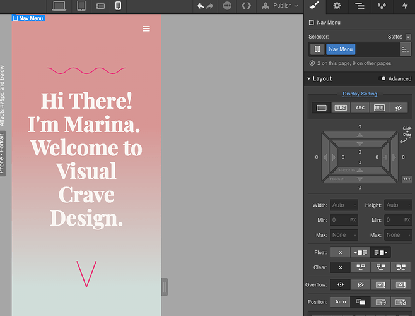Open the Style panel brush tab
Image resolution: width=415 pixels, height=316 pixels.
coord(315,6)
